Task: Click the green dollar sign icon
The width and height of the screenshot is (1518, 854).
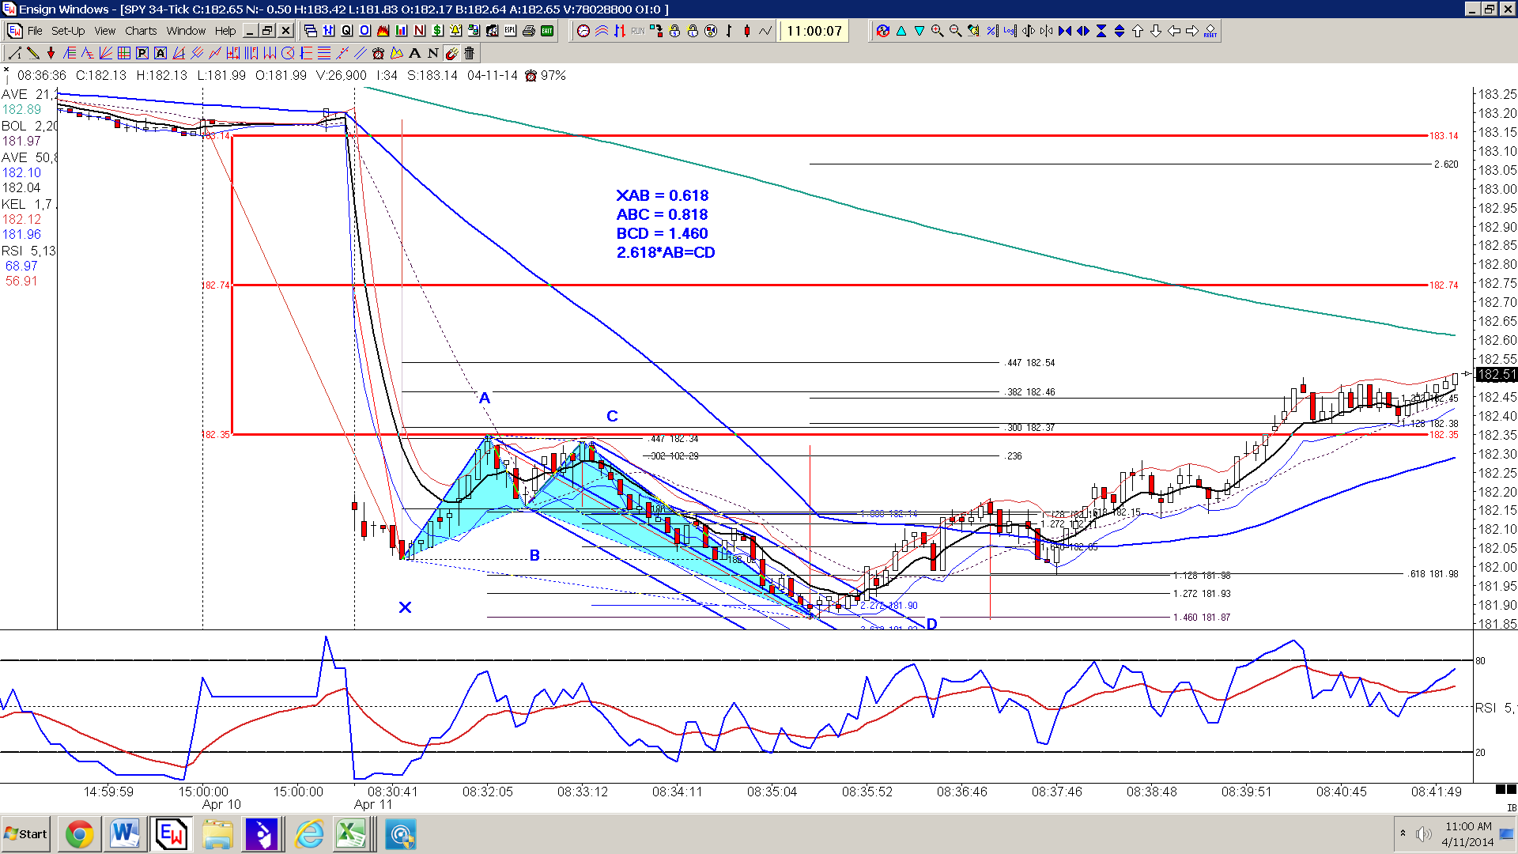Action: [438, 31]
